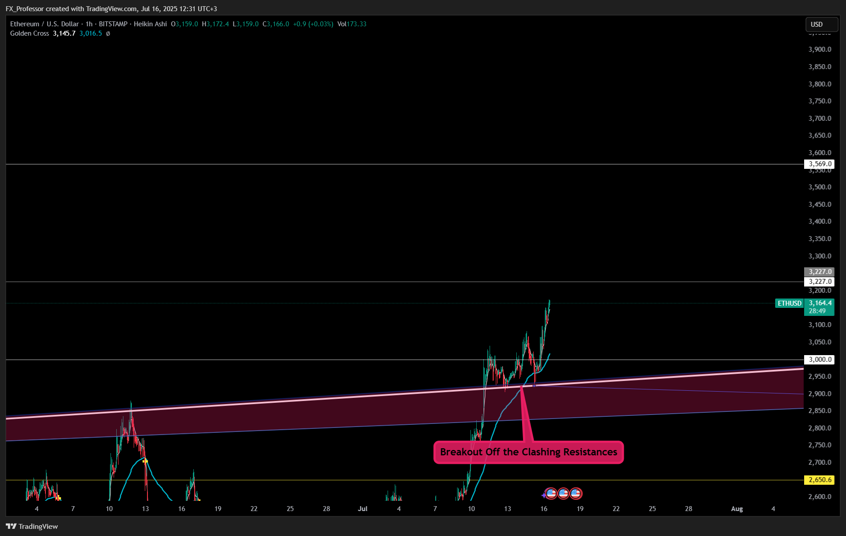The height and width of the screenshot is (536, 846).
Task: Click the 3,300.0 price axis label
Action: 820,256
